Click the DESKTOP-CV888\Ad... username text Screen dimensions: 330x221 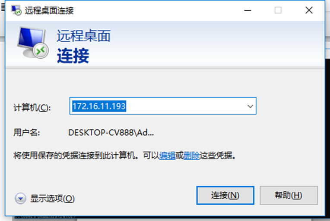pyautogui.click(x=111, y=133)
